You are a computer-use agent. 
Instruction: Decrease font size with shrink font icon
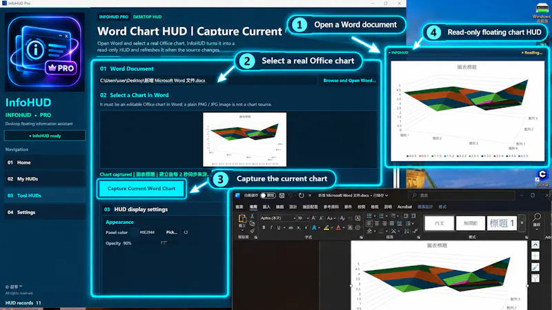click(x=321, y=218)
